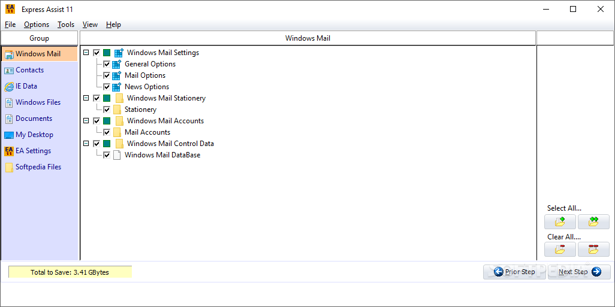Click Select All single-plus folder button
Screen dimensions: 615x307
click(560, 221)
